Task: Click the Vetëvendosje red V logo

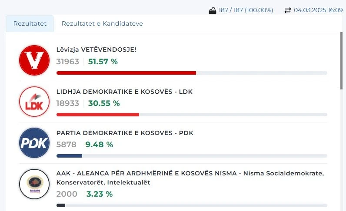Action: [34, 60]
